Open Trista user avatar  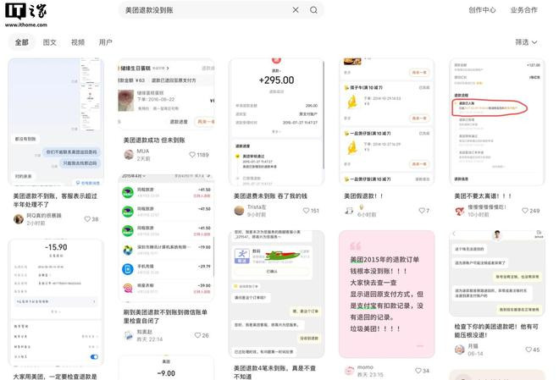[239, 211]
